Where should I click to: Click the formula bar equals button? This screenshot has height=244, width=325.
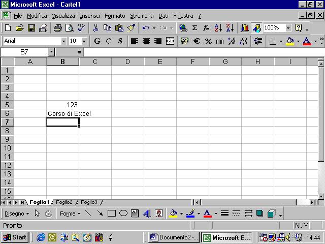coord(79,52)
